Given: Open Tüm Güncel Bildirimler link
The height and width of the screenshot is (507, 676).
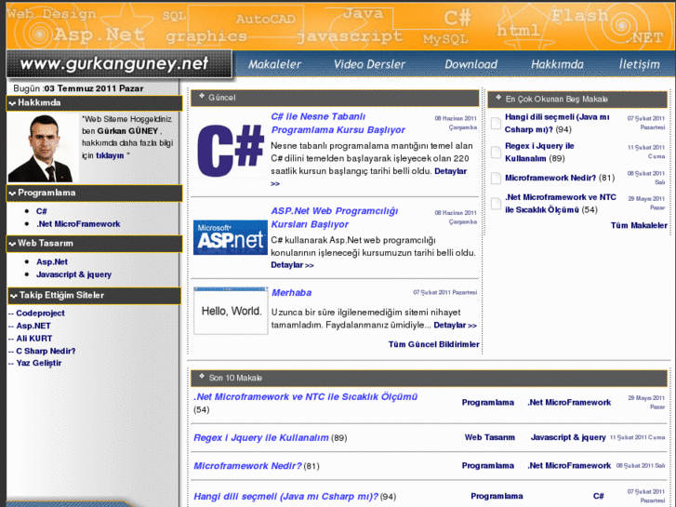Looking at the screenshot, I should click(x=433, y=344).
